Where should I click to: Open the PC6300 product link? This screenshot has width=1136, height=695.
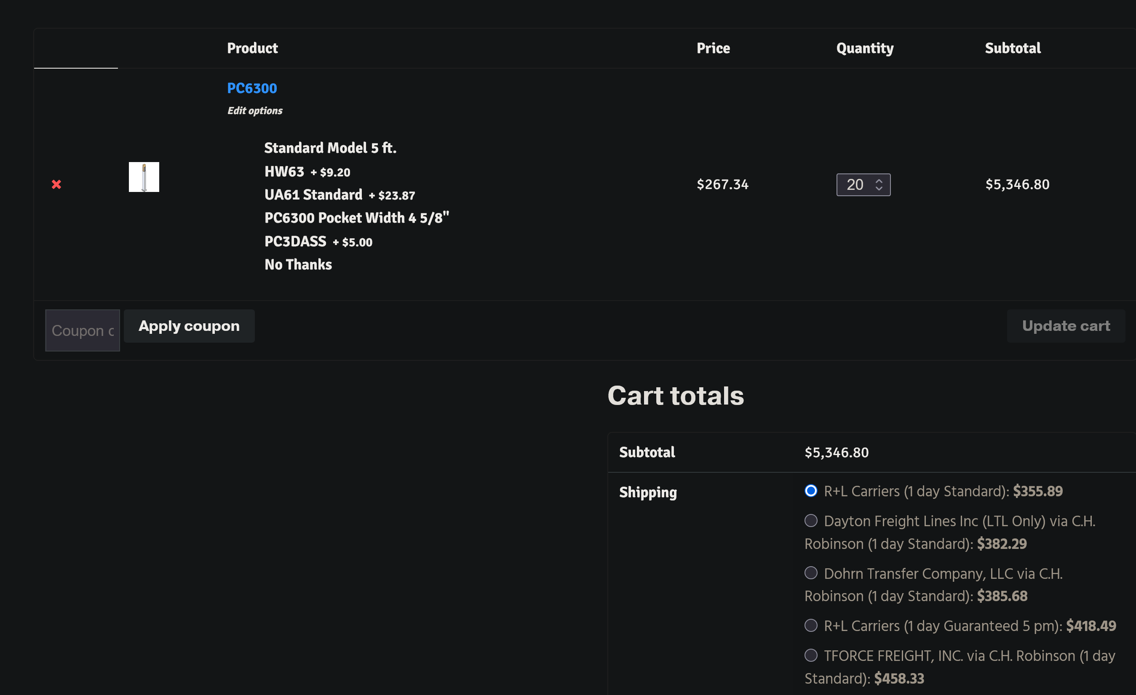(252, 88)
